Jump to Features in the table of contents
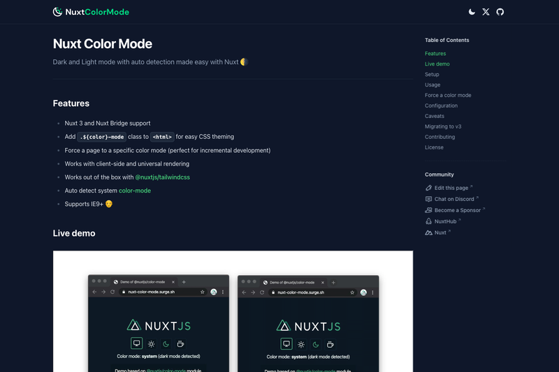Screen dimensions: 559x372 pyautogui.click(x=435, y=54)
